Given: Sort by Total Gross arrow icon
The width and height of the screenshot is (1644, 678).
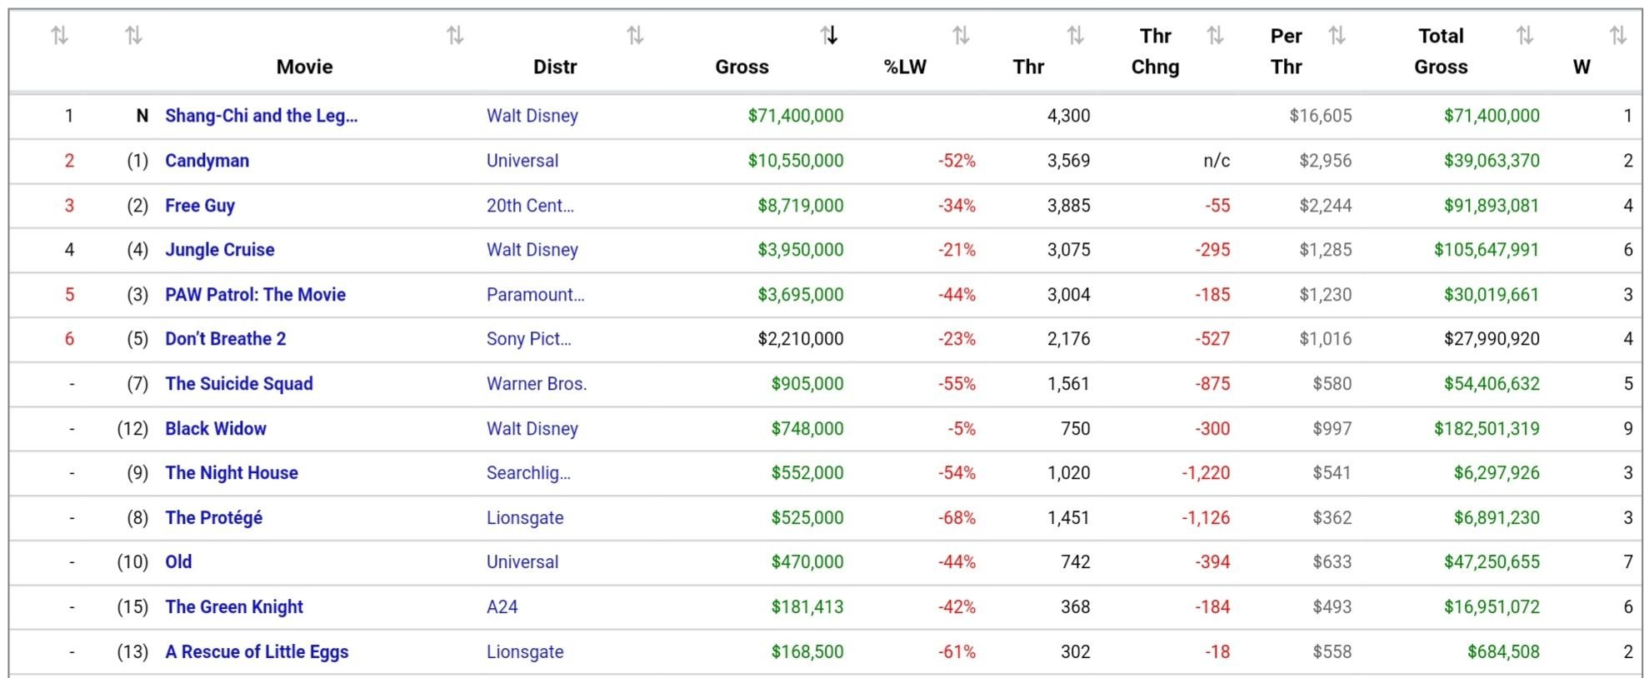Looking at the screenshot, I should click(1524, 35).
